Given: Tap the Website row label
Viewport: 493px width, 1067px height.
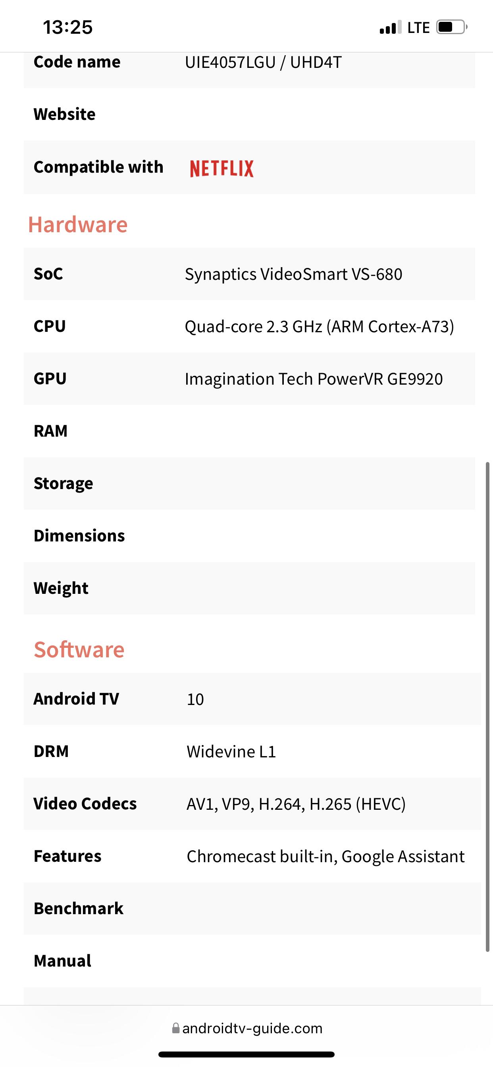Looking at the screenshot, I should coord(65,114).
